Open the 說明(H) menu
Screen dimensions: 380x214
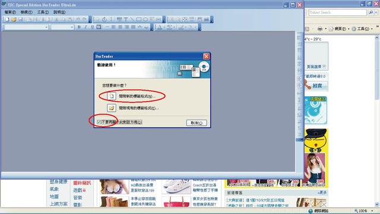(59, 12)
